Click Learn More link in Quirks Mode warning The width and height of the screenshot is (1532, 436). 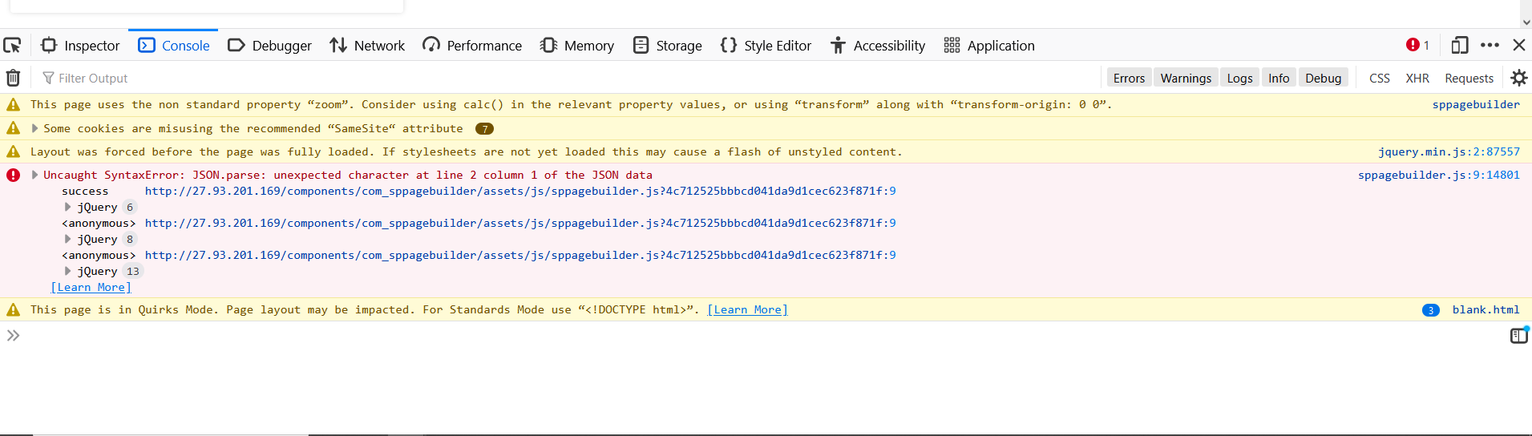coord(747,309)
